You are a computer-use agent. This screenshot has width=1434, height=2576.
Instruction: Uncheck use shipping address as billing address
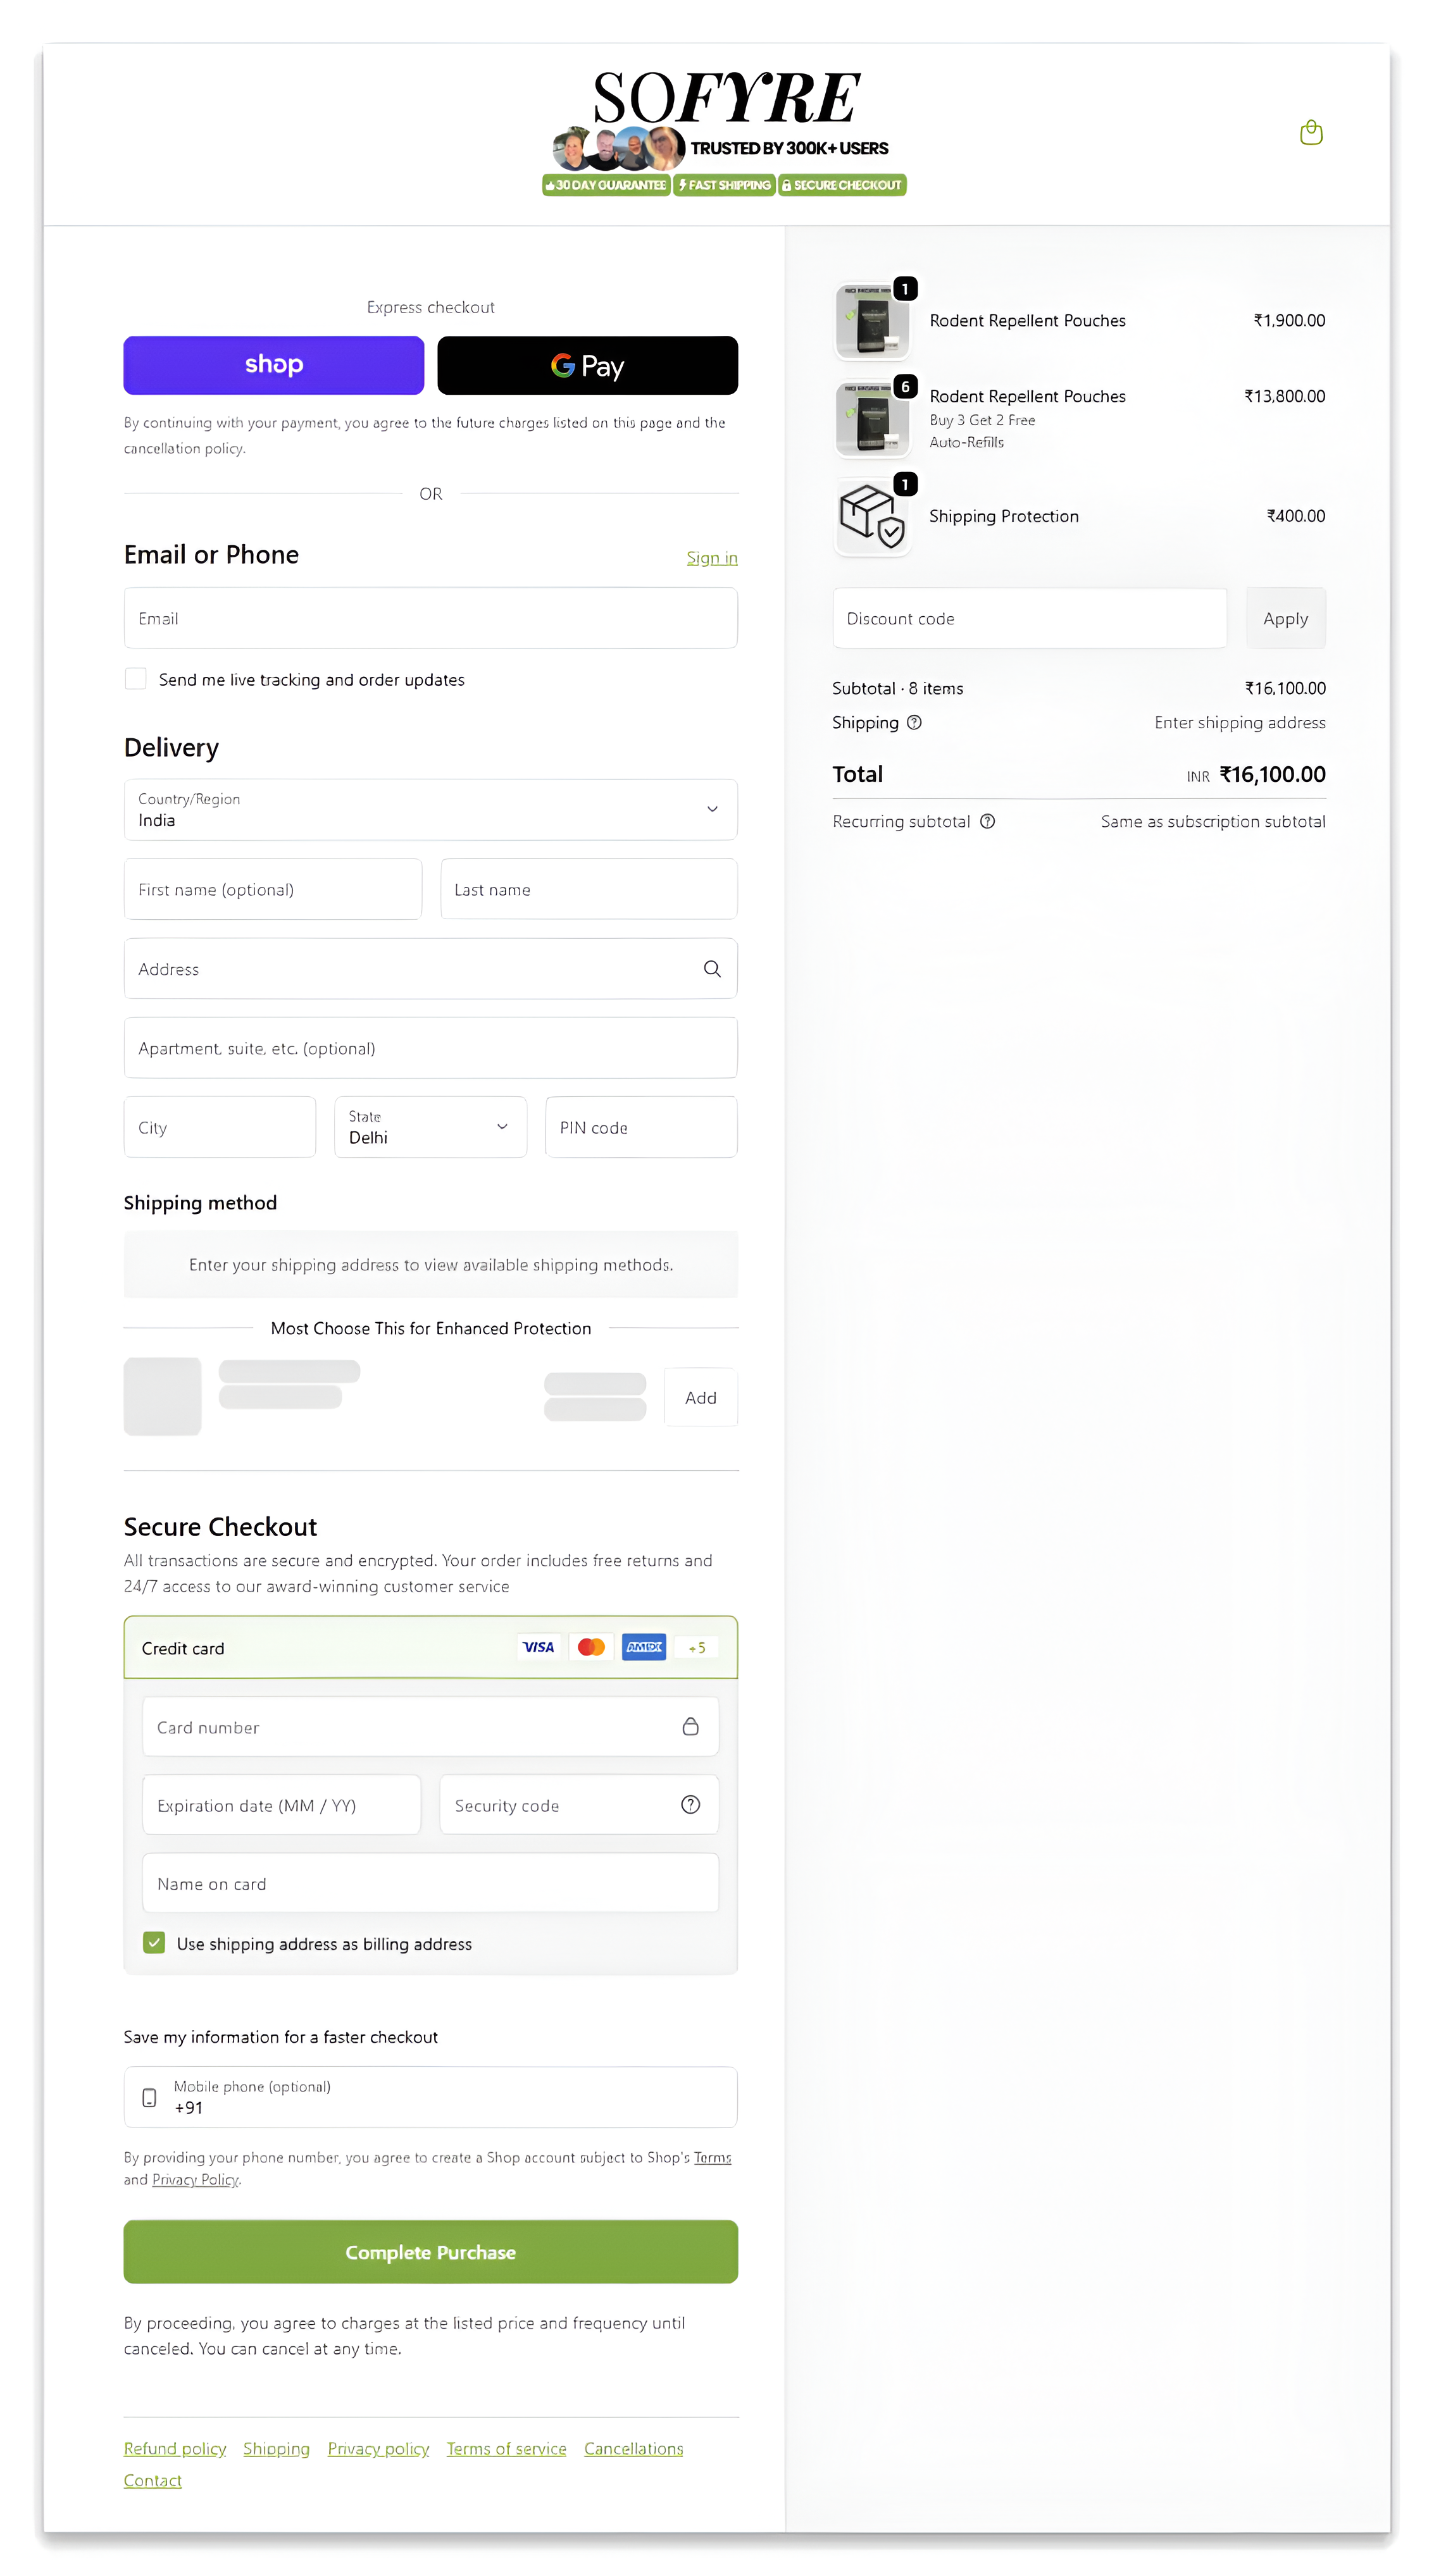pos(153,1943)
